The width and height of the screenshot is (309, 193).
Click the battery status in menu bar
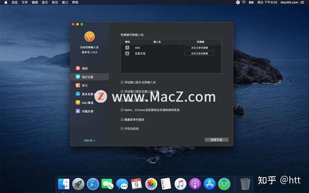coord(251,3)
